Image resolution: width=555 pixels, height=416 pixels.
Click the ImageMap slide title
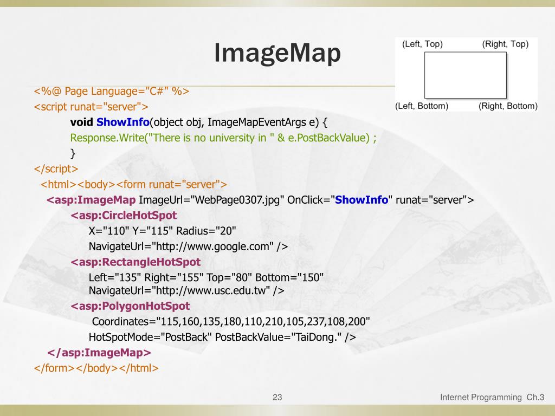pyautogui.click(x=277, y=53)
